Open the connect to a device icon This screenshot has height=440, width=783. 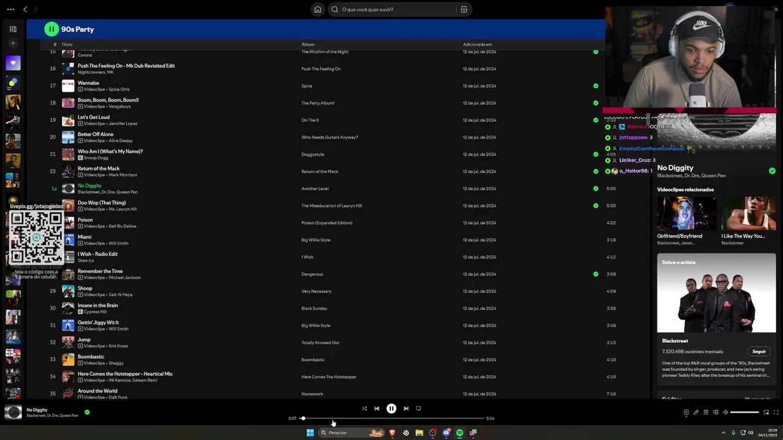pos(716,413)
